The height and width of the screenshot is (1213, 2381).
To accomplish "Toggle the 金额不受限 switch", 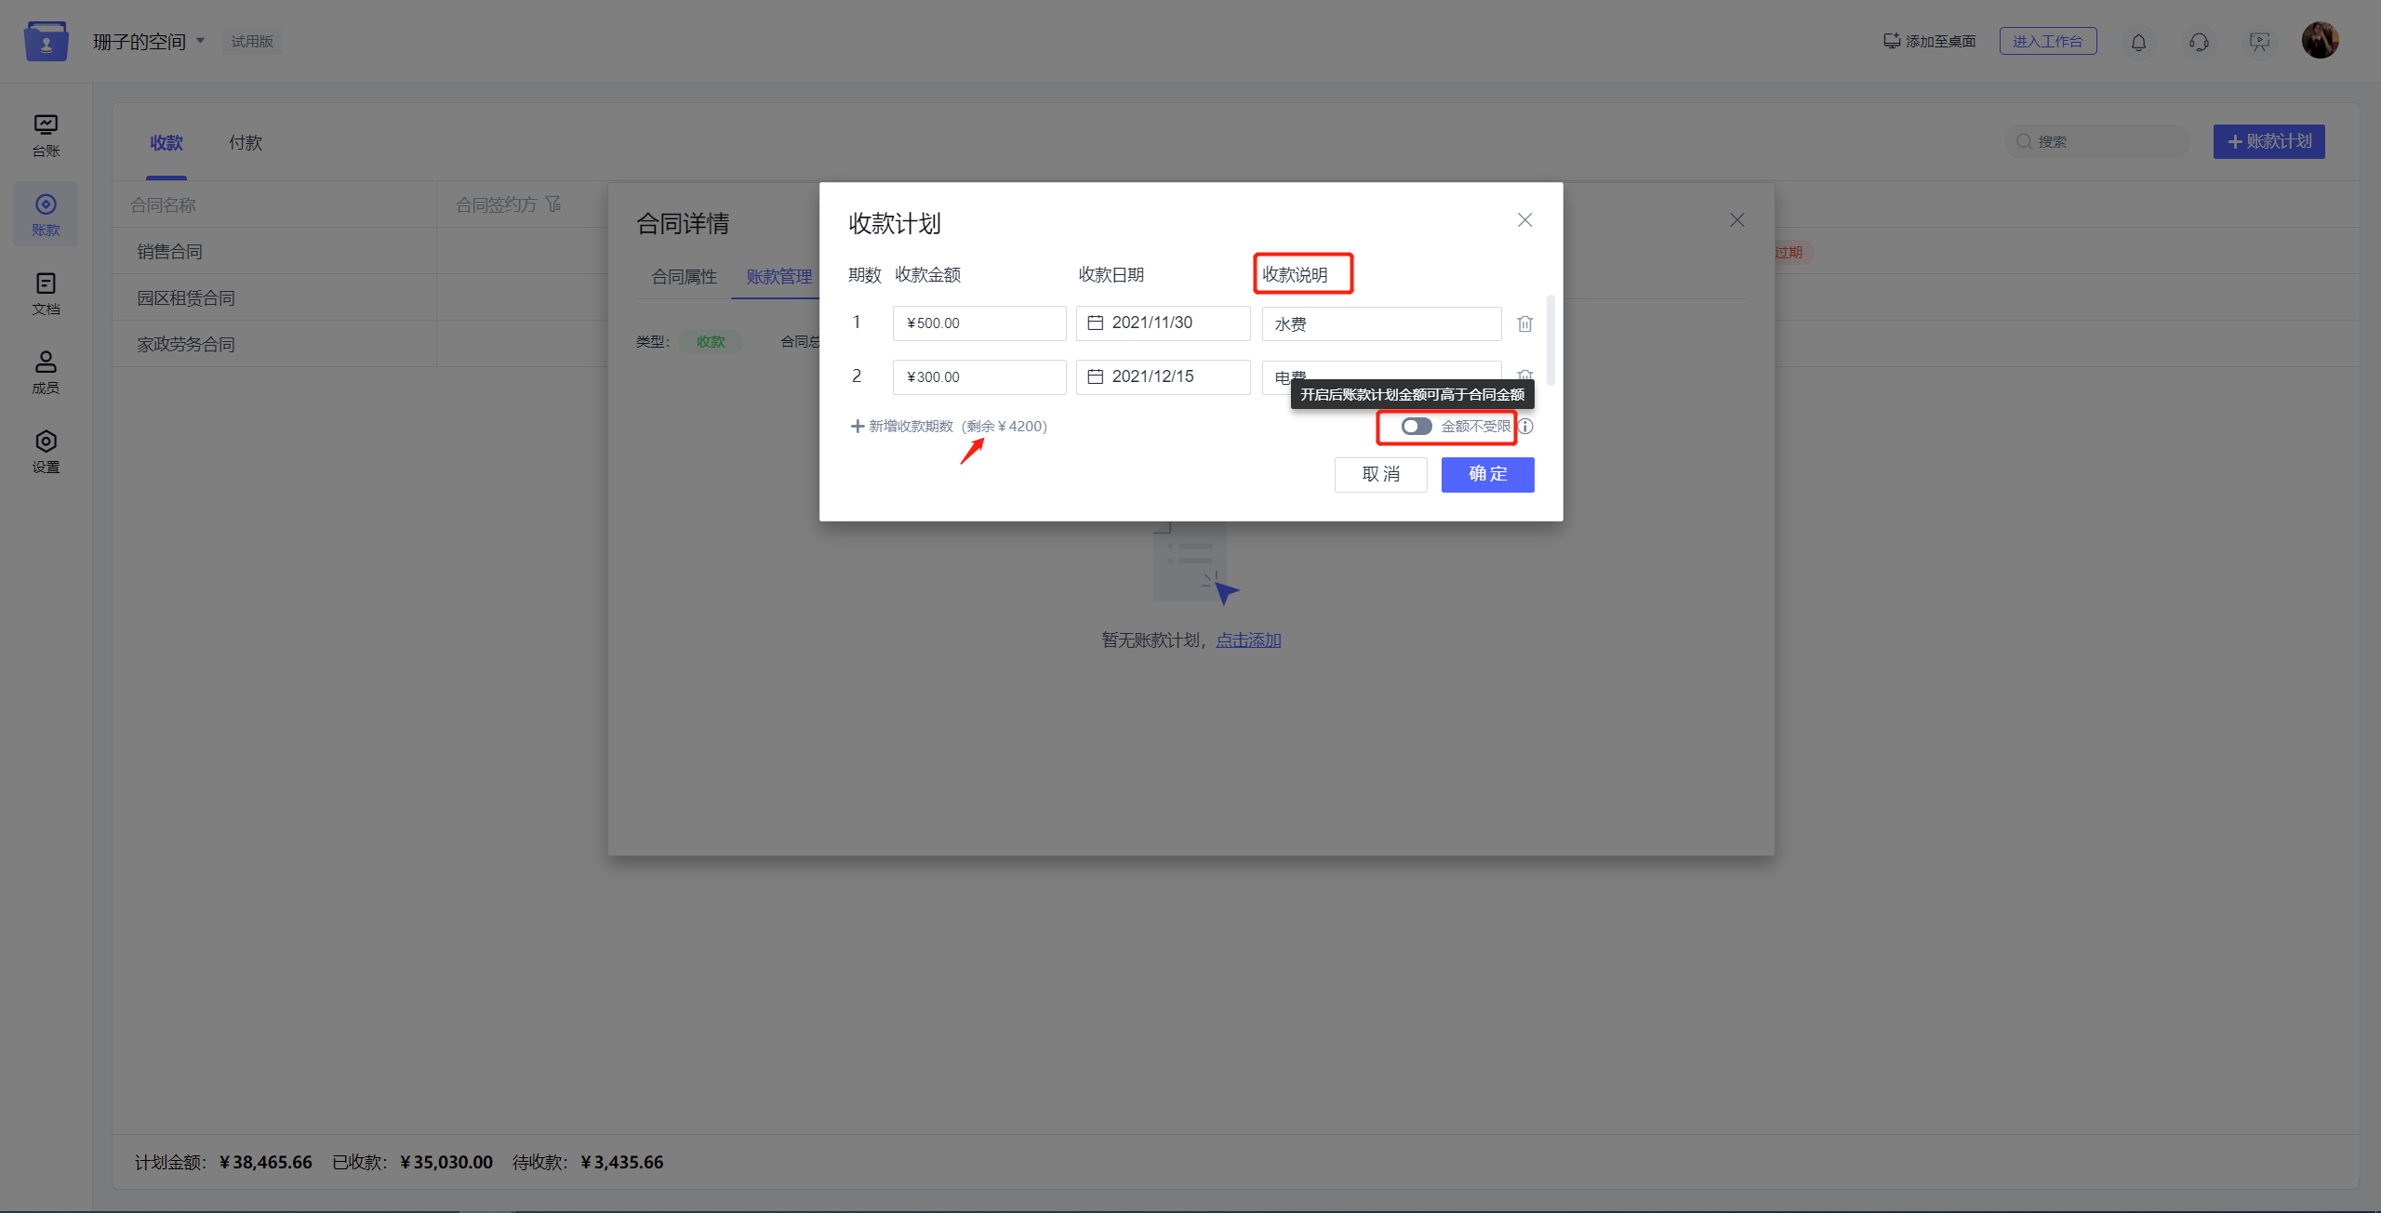I will point(1417,426).
